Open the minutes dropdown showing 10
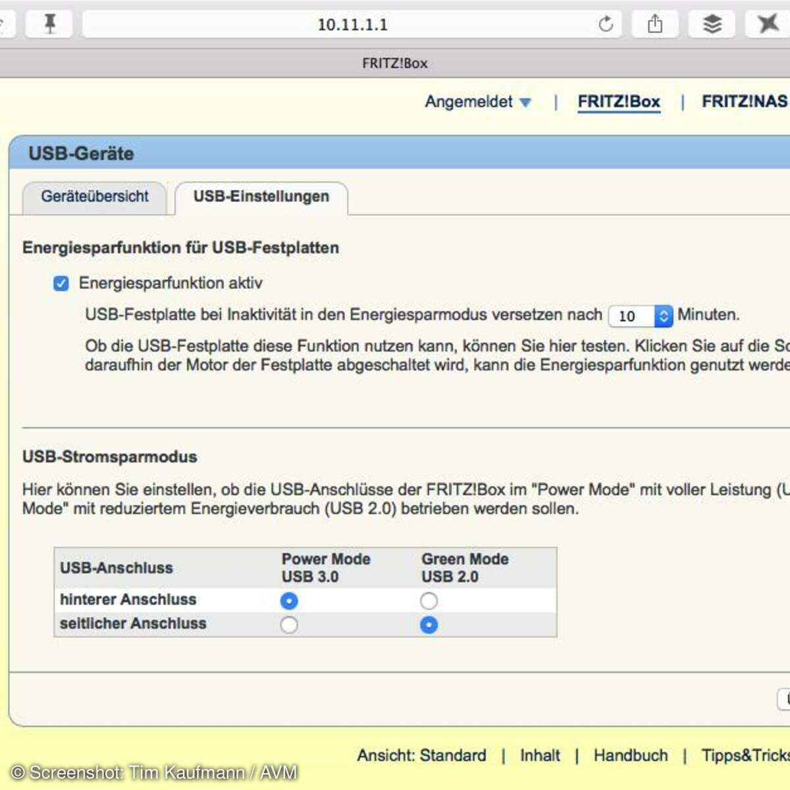790x790 pixels. tap(640, 316)
